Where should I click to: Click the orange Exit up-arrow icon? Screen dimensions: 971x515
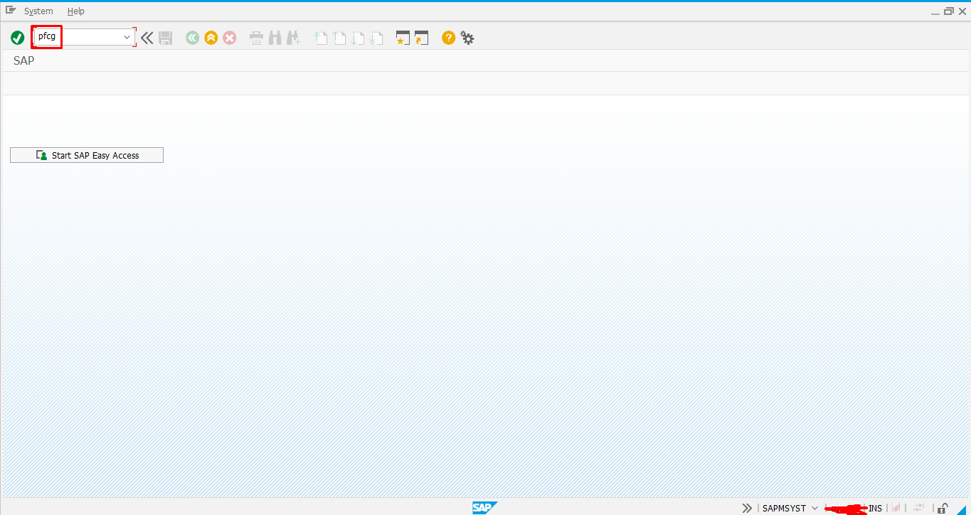(211, 38)
